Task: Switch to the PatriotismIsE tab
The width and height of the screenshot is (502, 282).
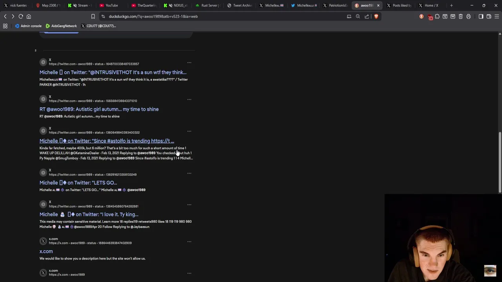Action: click(x=335, y=5)
